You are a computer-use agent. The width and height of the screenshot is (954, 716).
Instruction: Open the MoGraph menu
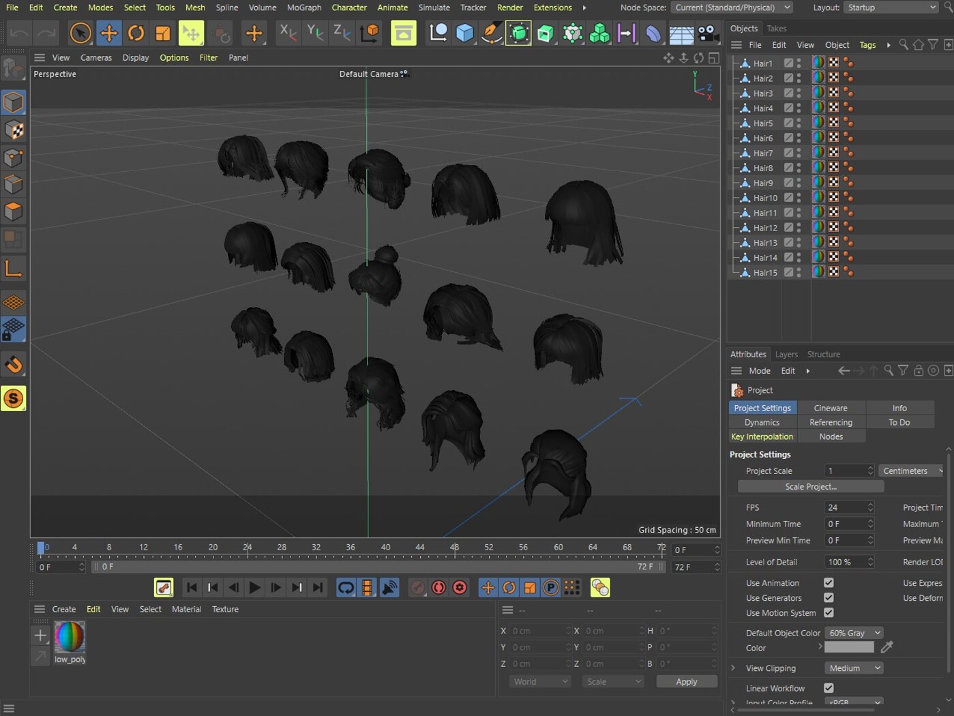(303, 8)
